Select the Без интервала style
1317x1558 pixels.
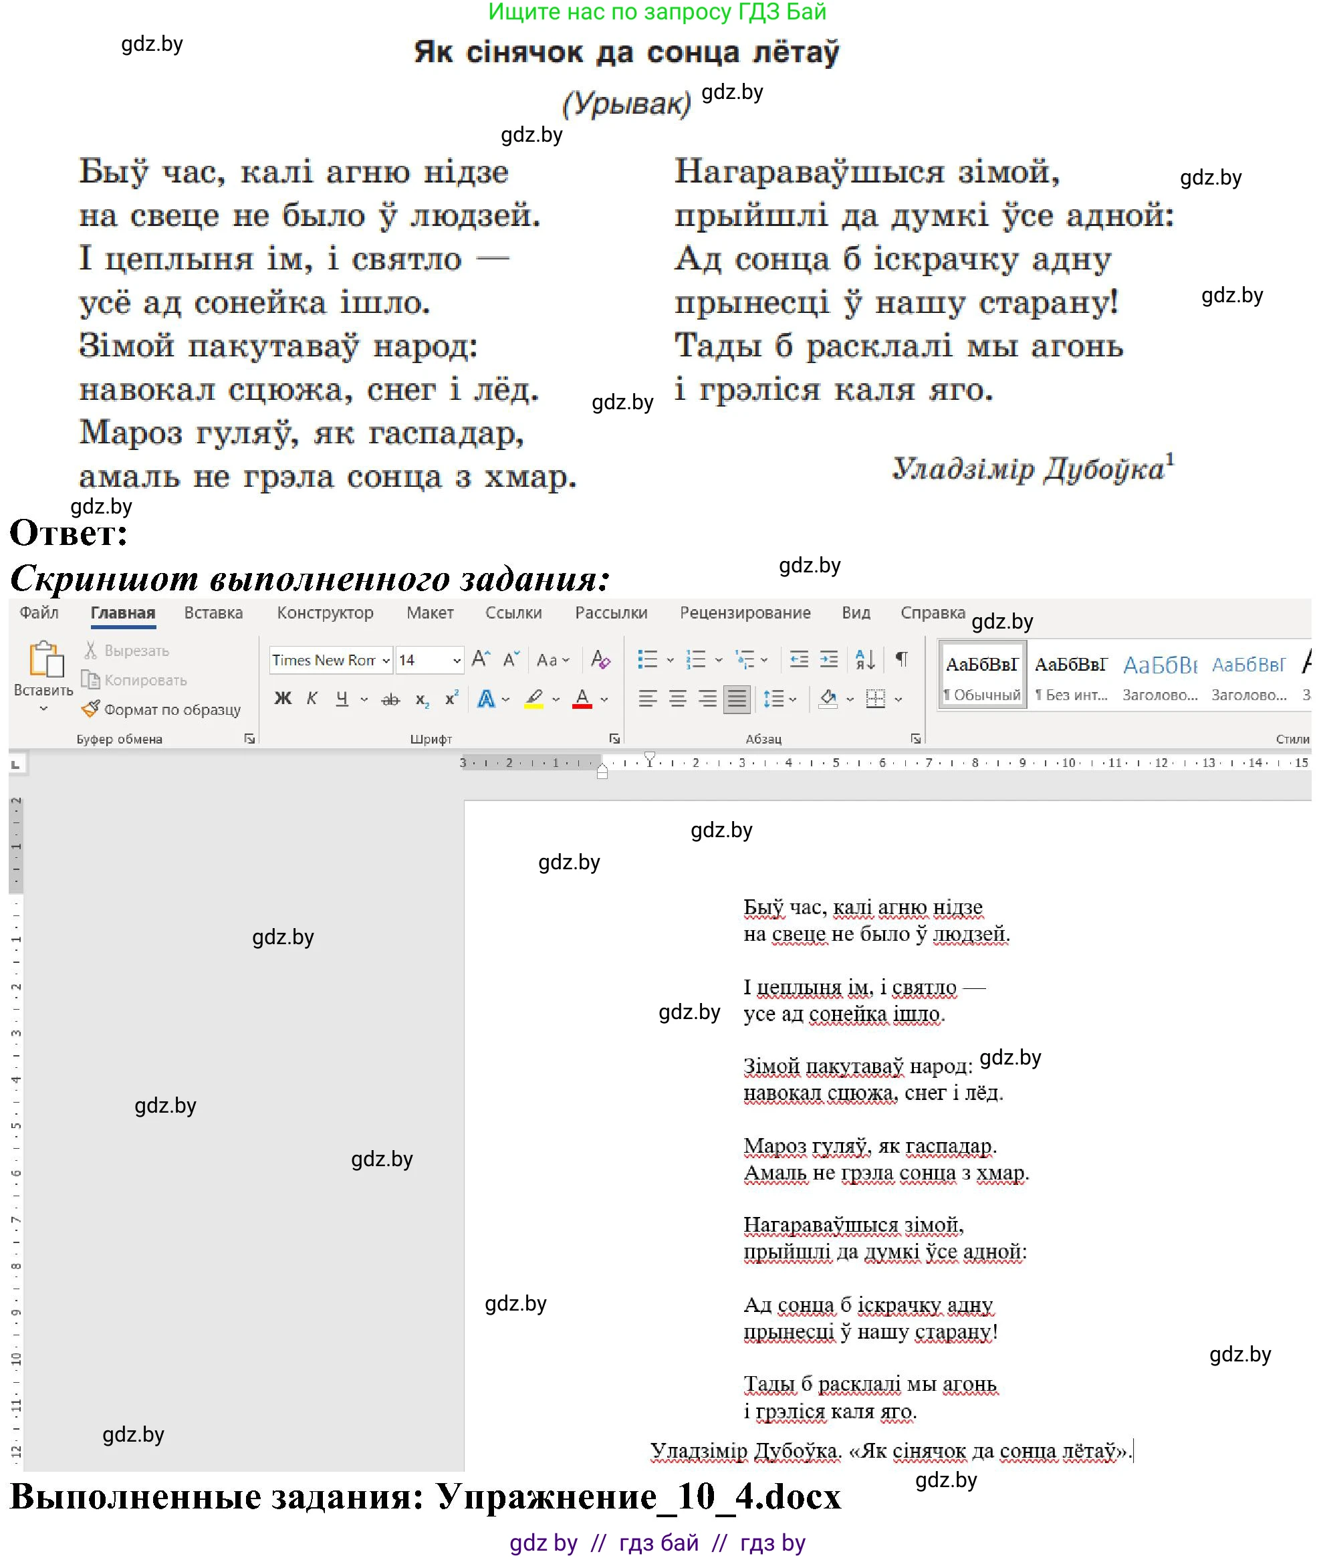(1070, 675)
